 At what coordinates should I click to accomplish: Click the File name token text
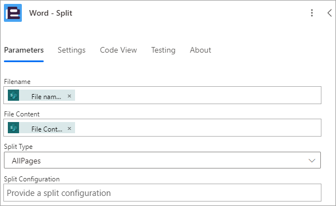46,97
